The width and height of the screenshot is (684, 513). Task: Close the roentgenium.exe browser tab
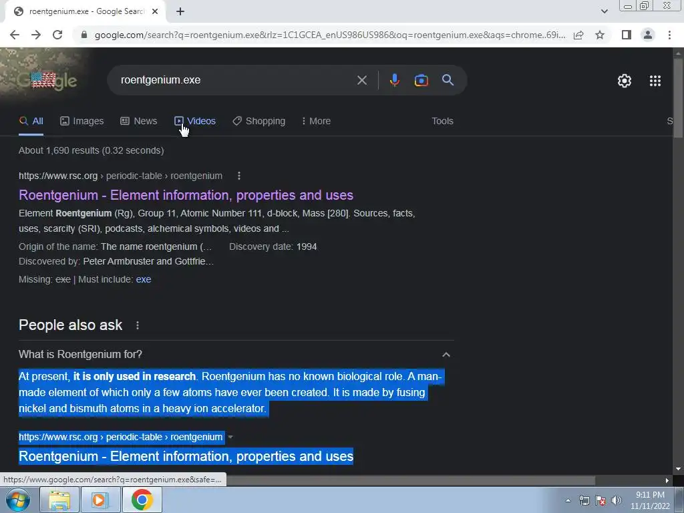[x=155, y=11]
